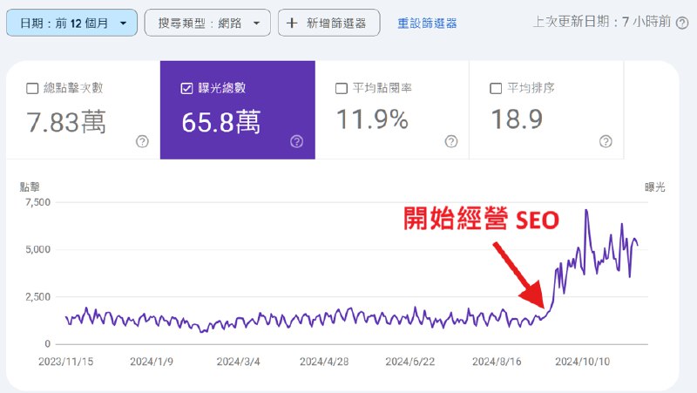Click the highest peak of the impressions line

pyautogui.click(x=586, y=210)
